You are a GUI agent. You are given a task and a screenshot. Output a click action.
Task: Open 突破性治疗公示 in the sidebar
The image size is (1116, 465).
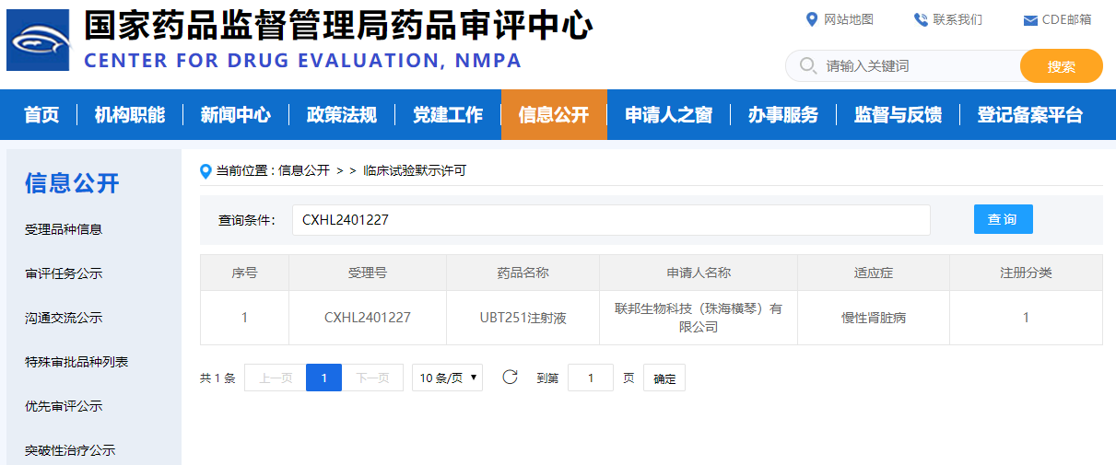click(x=70, y=450)
